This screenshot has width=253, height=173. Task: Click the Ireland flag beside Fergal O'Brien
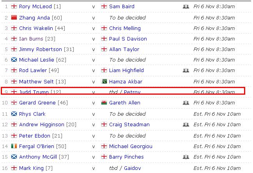point(14,147)
